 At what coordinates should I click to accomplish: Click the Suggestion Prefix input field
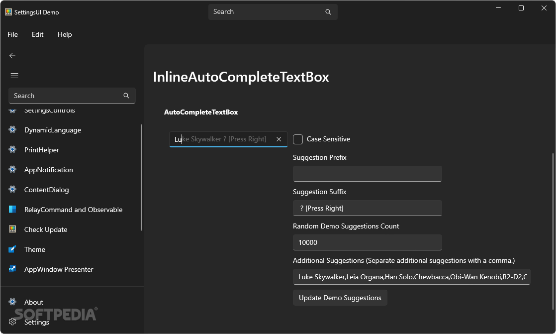(x=368, y=174)
